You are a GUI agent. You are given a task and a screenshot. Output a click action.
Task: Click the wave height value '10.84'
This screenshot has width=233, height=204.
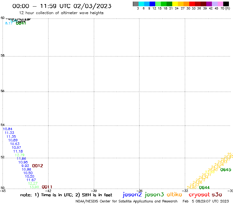8,129
